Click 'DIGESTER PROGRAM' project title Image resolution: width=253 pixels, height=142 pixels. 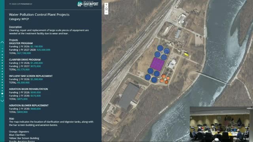coord(21,43)
